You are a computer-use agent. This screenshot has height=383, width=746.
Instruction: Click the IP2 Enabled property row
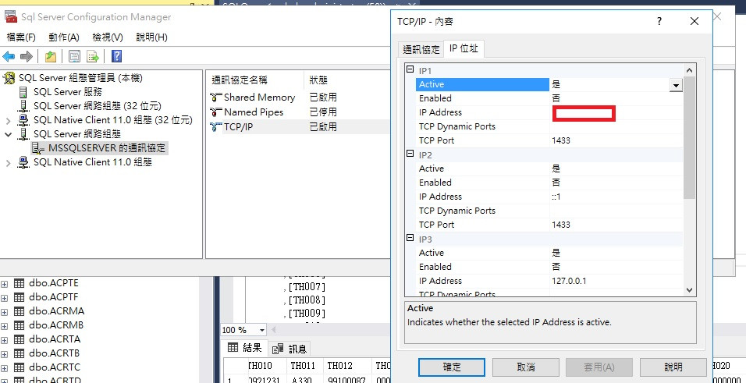coord(549,183)
